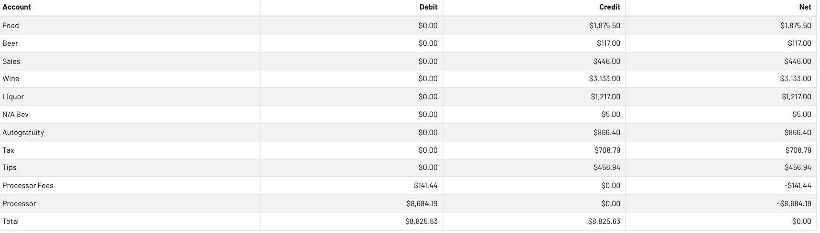
Task: Click the Debit column header
Action: [x=428, y=7]
